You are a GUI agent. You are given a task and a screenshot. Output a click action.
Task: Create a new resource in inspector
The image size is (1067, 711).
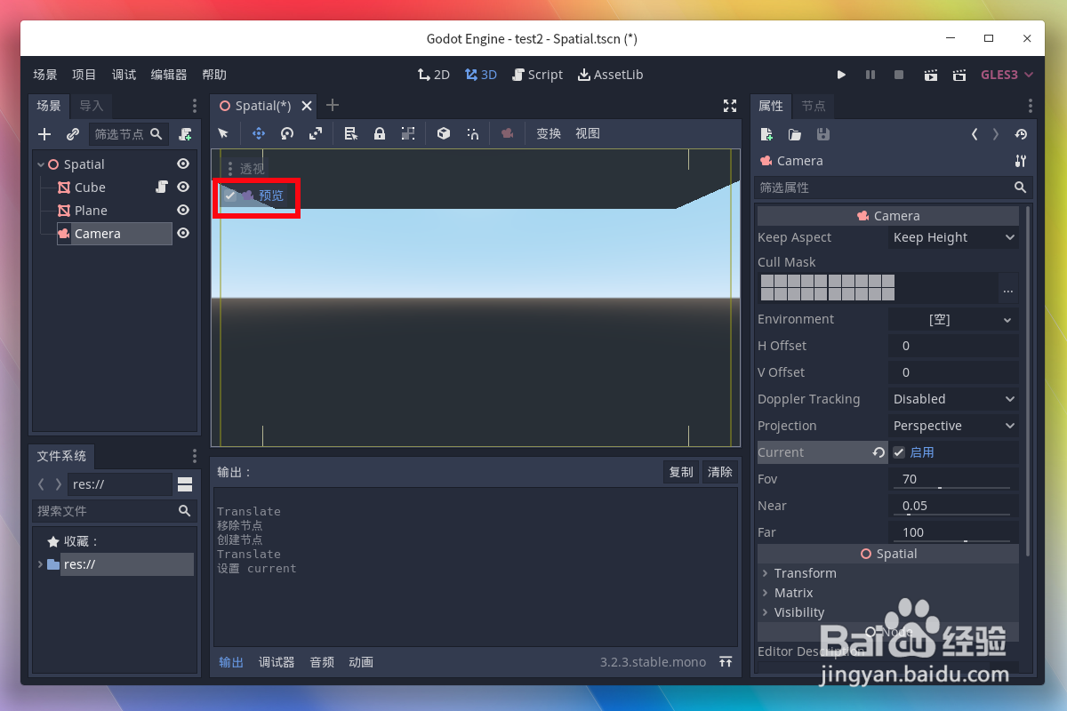coord(766,134)
